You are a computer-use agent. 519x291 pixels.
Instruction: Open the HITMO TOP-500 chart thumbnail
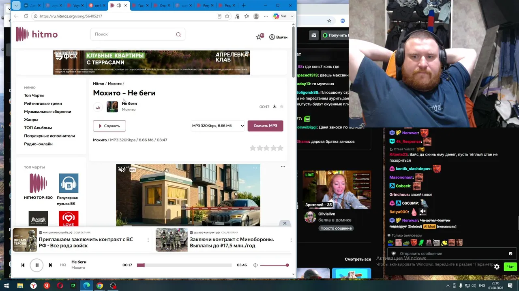click(38, 183)
